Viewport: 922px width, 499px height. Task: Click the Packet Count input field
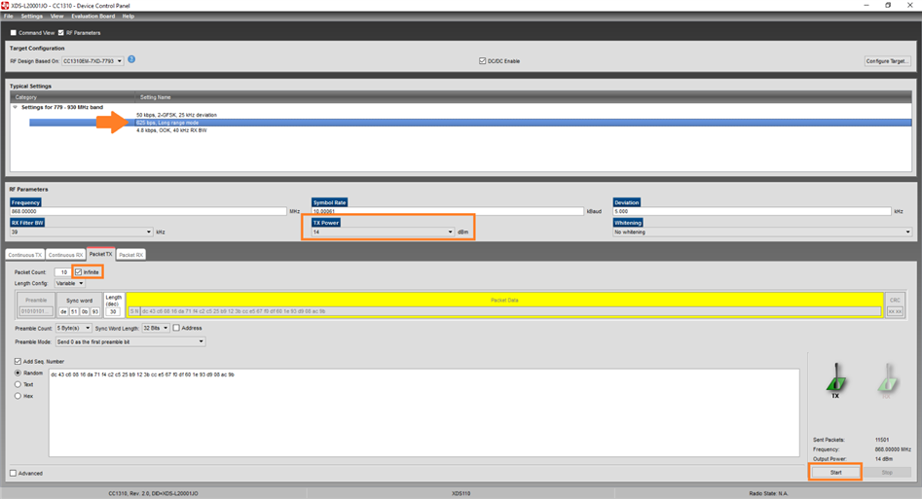(62, 272)
